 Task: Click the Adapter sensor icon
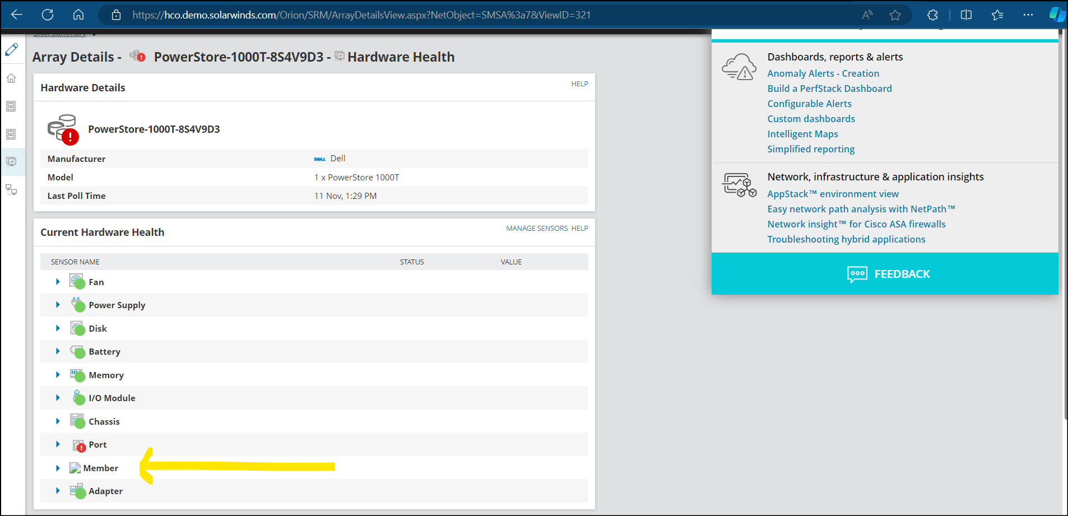click(x=77, y=491)
